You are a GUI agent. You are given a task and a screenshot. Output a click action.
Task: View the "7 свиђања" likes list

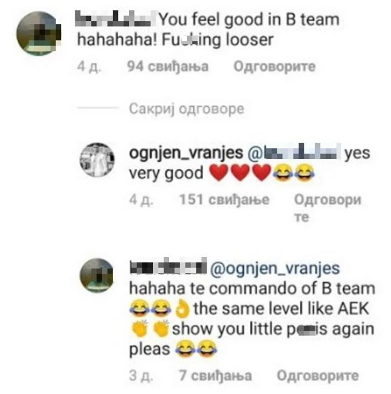point(215,376)
